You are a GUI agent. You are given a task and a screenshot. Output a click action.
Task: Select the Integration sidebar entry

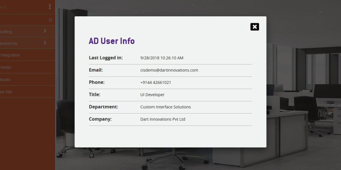(x=17, y=55)
